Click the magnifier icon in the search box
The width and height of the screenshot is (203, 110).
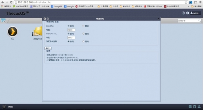(x=200, y=21)
